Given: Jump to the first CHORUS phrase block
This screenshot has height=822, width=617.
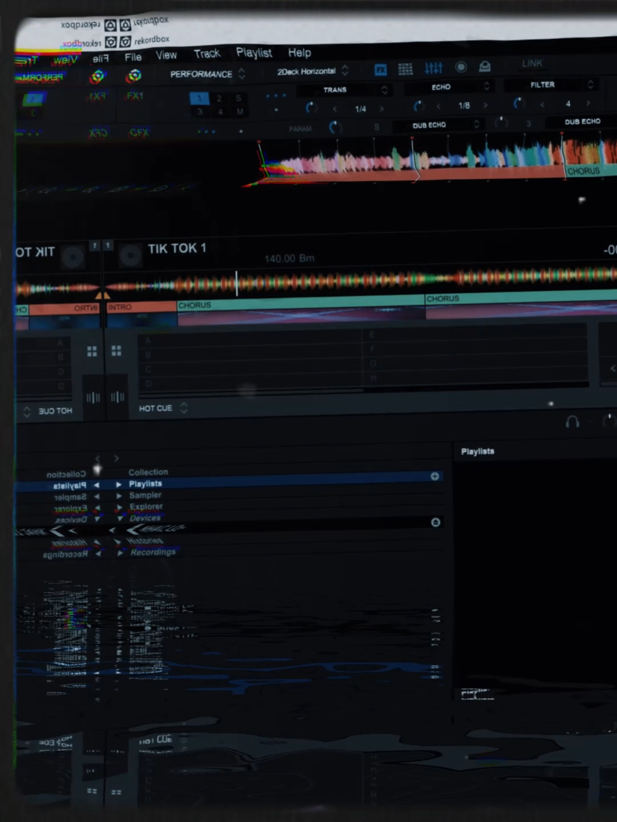Looking at the screenshot, I should click(x=301, y=303).
